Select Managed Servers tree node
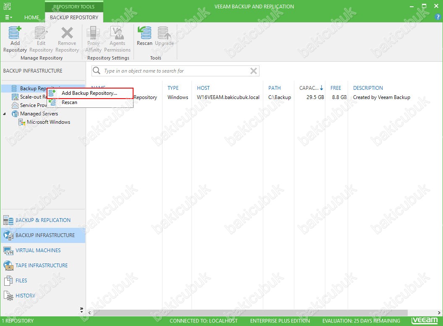This screenshot has width=443, height=326. 39,113
